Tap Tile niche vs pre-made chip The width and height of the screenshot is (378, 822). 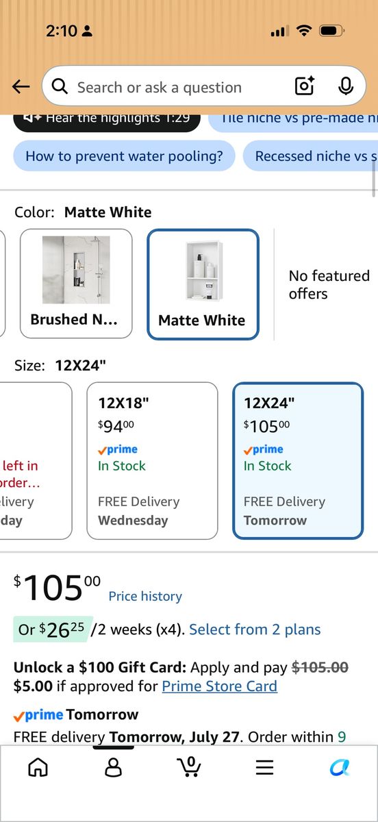click(294, 119)
